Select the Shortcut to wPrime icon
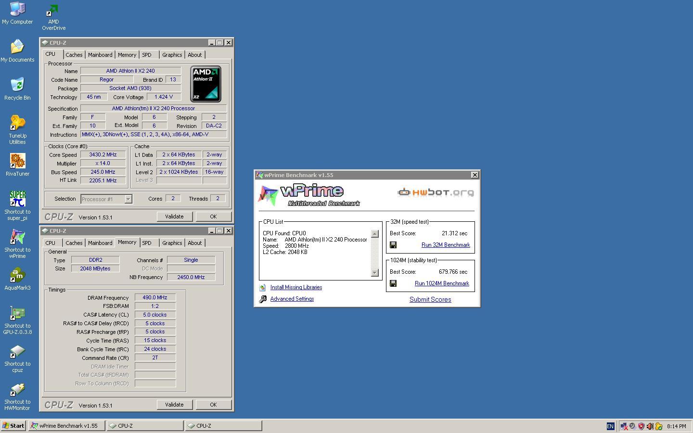 [17, 237]
